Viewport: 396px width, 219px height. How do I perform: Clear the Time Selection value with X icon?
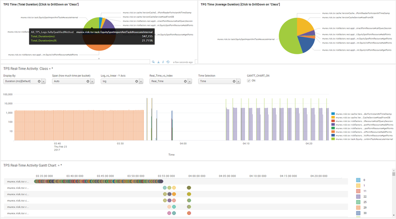click(x=234, y=81)
